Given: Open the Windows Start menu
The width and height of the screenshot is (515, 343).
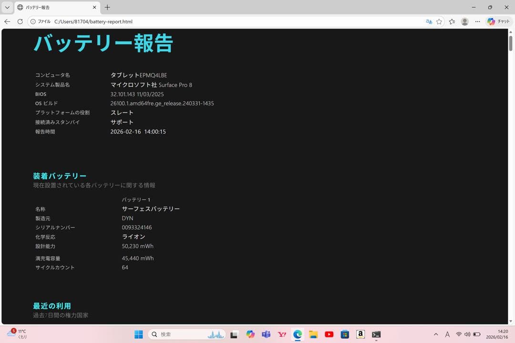Looking at the screenshot, I should pyautogui.click(x=139, y=334).
